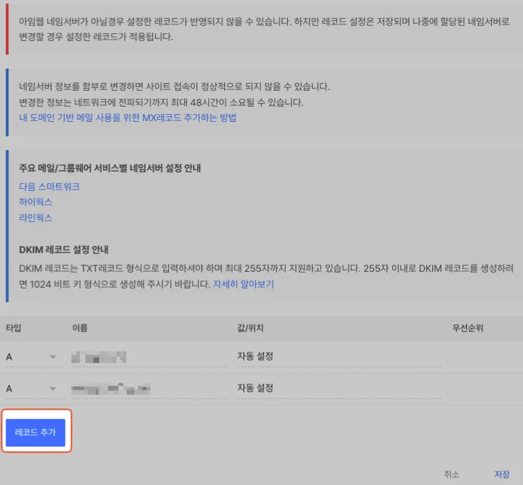Open type dropdown of first A record
The image size is (523, 485).
pos(33,357)
